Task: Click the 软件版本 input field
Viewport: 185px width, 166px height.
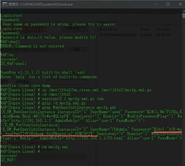Action: (67, 82)
